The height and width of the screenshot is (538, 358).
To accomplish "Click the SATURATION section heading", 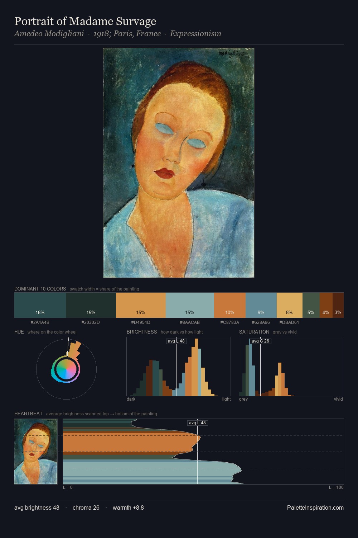I will point(254,332).
